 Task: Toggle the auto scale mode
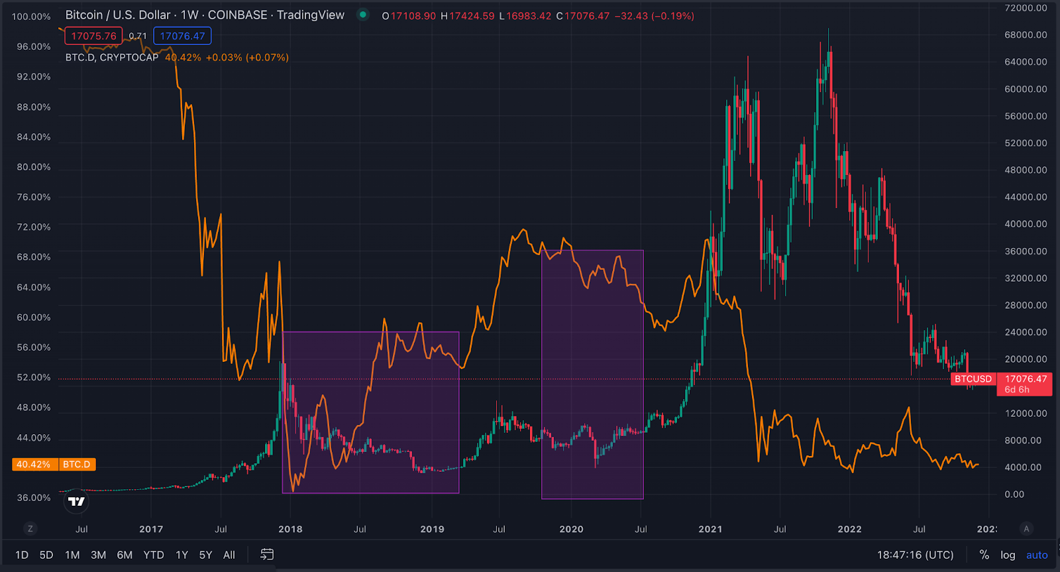1037,555
